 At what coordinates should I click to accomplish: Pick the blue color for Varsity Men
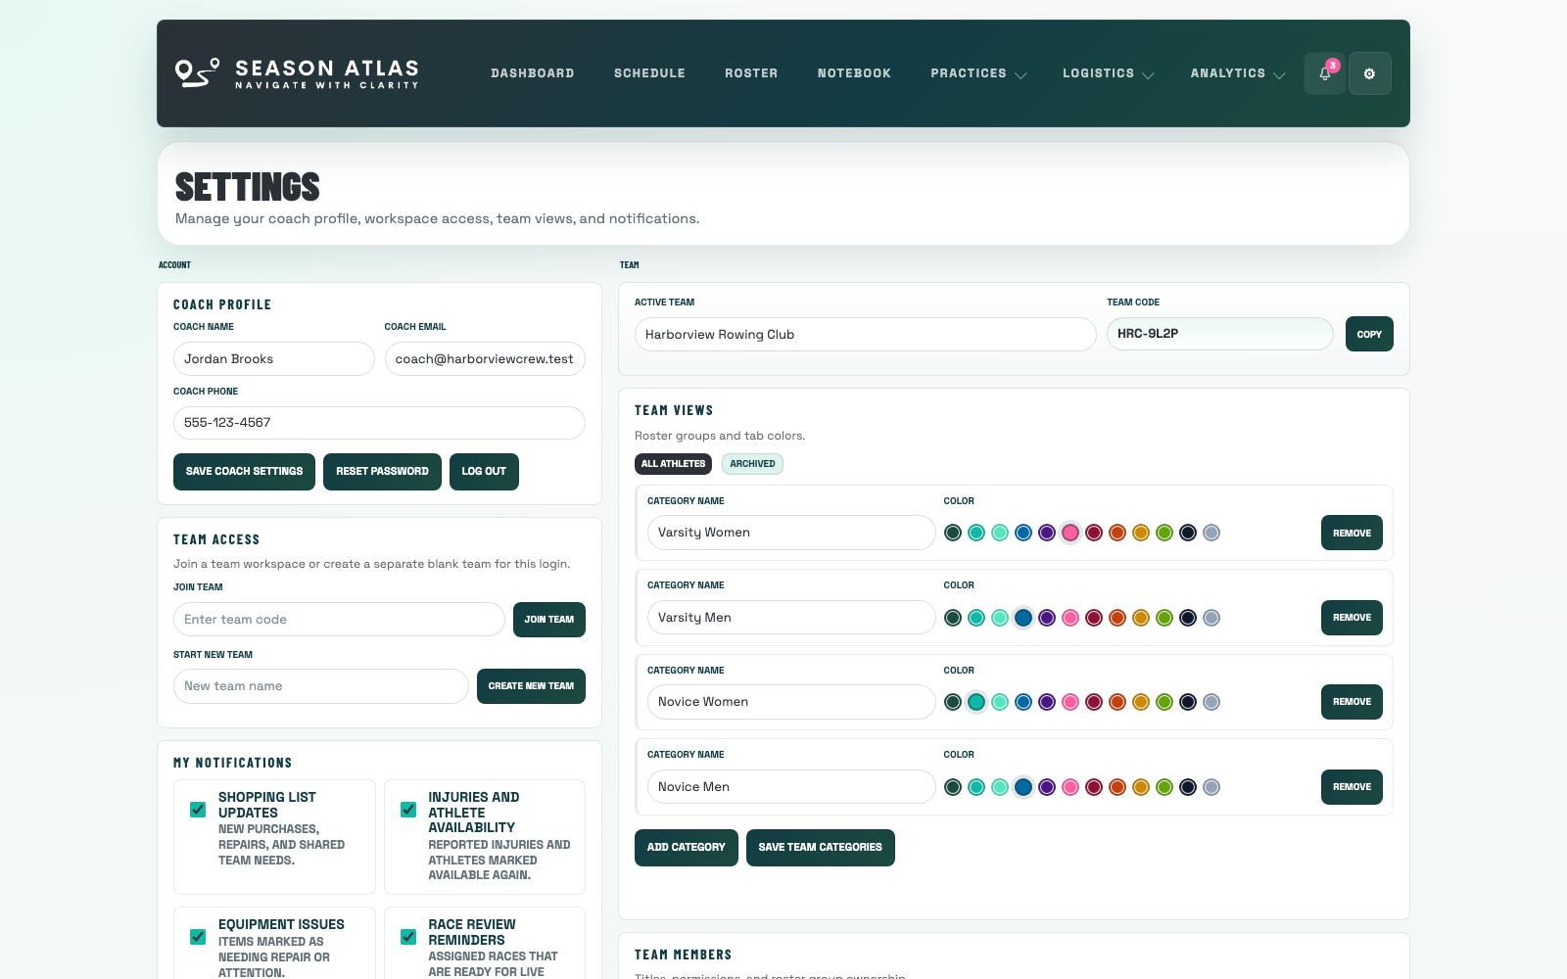pyautogui.click(x=1023, y=618)
